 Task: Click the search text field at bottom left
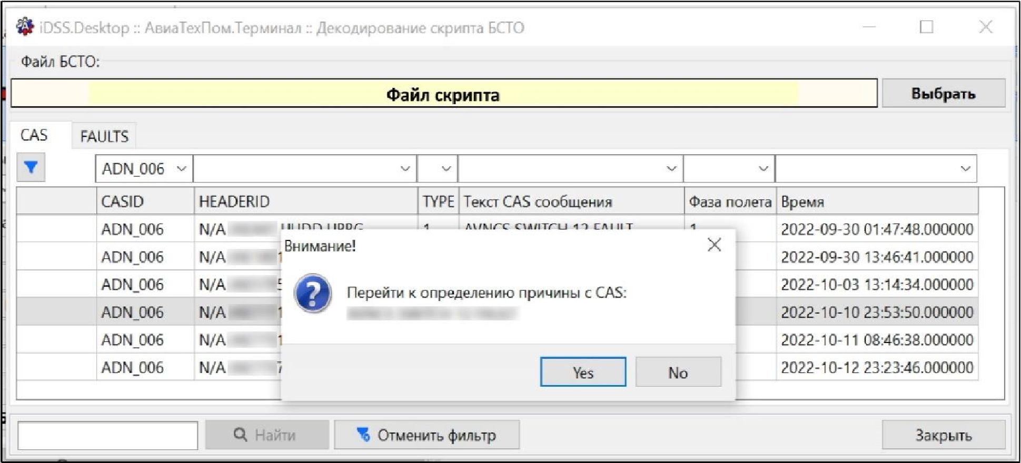tap(108, 436)
